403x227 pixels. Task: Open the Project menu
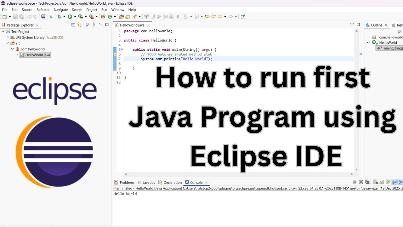point(92,10)
